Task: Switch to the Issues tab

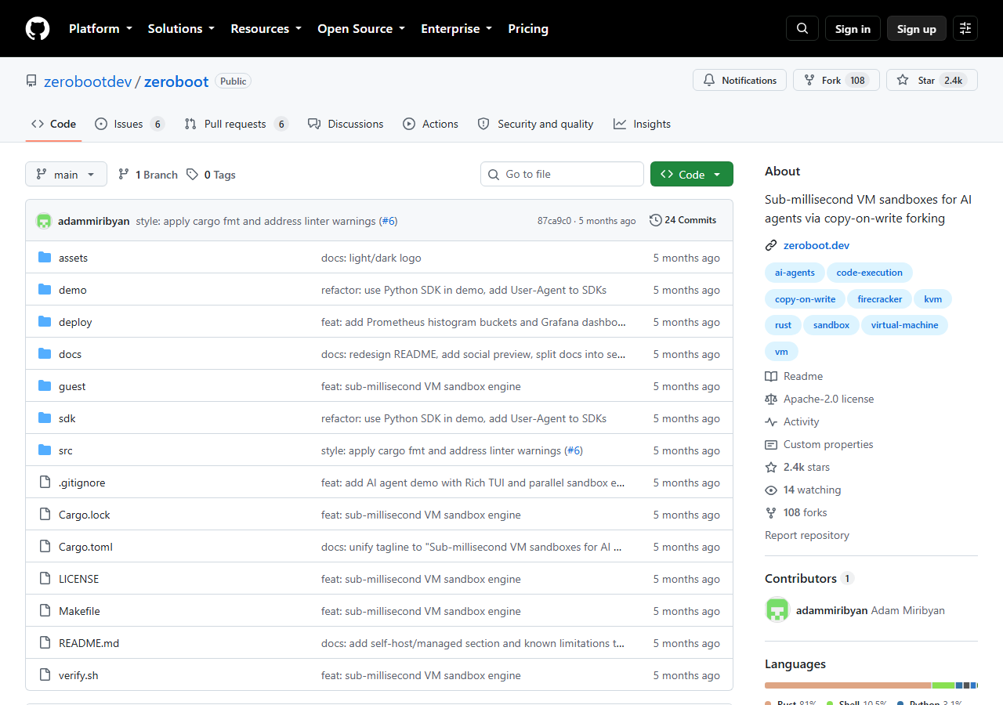Action: click(x=129, y=124)
